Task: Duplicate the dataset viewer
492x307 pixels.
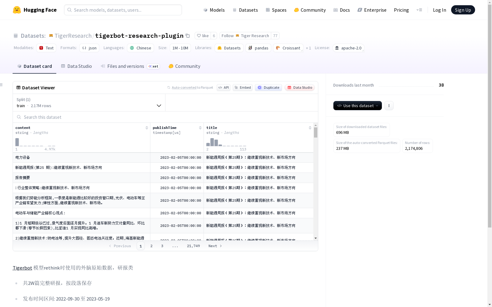Action: [x=268, y=87]
